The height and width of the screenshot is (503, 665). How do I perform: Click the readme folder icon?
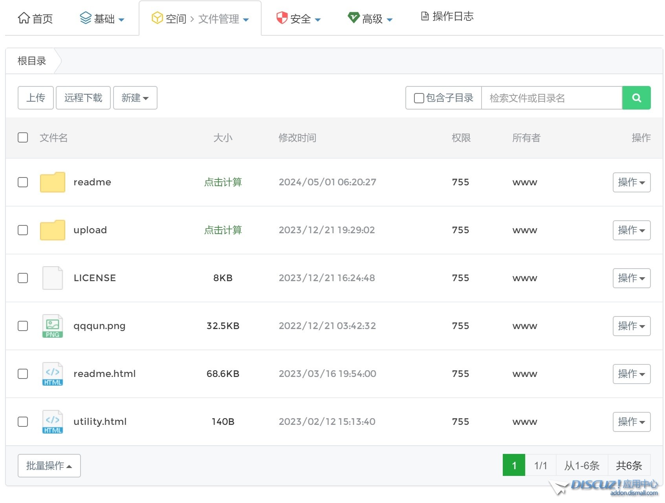click(52, 182)
